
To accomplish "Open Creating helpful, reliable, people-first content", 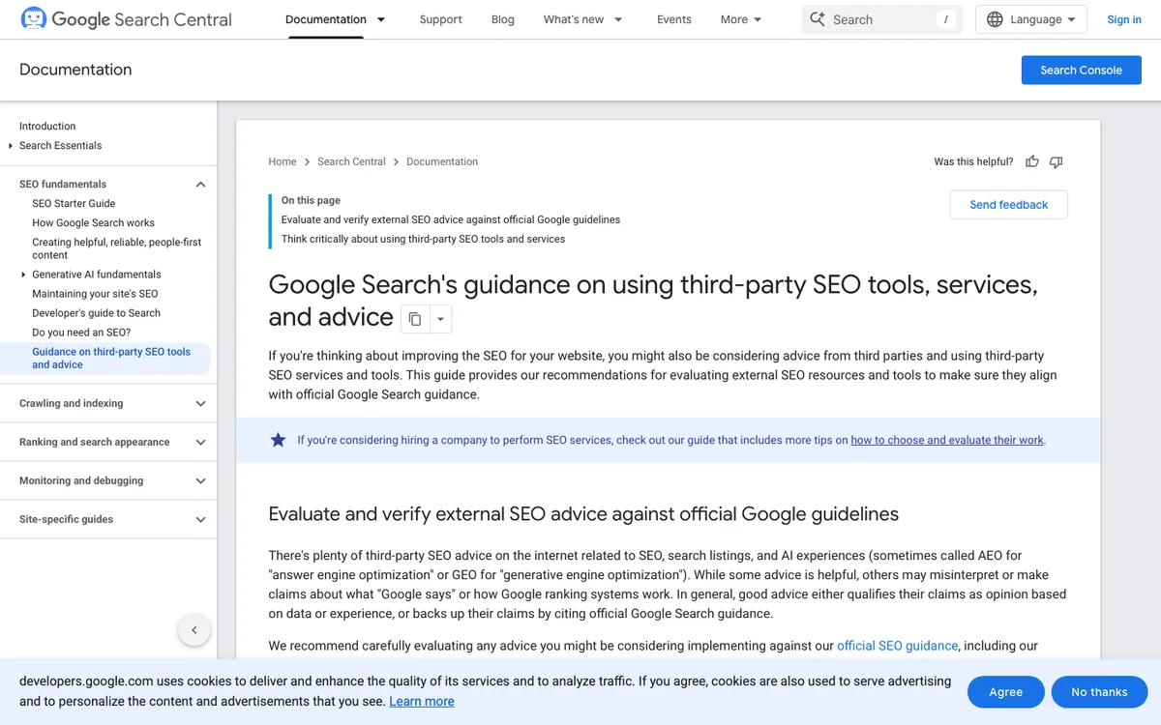I will pyautogui.click(x=117, y=248).
